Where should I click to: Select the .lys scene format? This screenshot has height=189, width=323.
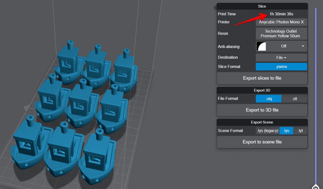point(286,131)
